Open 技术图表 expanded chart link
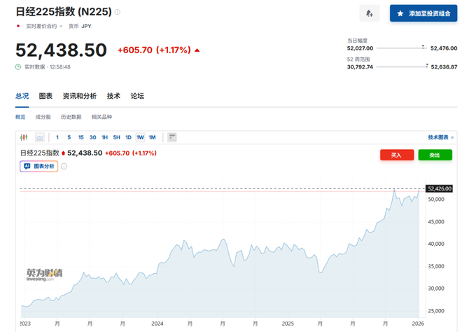Viewport: 462px width, 332px height. (440, 137)
